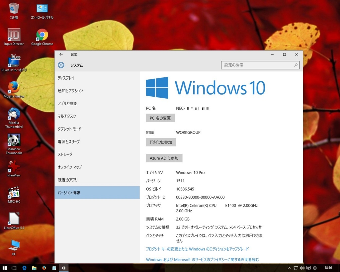This screenshot has height=272, width=340.
Task: Launch Mozilla Firefox desktop shortcut
Action: pyautogui.click(x=14, y=90)
